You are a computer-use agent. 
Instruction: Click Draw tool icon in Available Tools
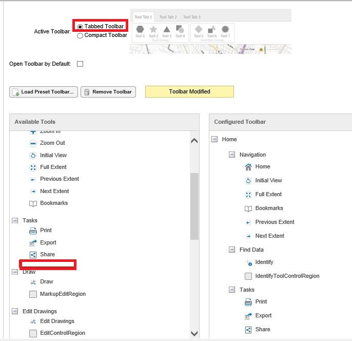click(33, 282)
